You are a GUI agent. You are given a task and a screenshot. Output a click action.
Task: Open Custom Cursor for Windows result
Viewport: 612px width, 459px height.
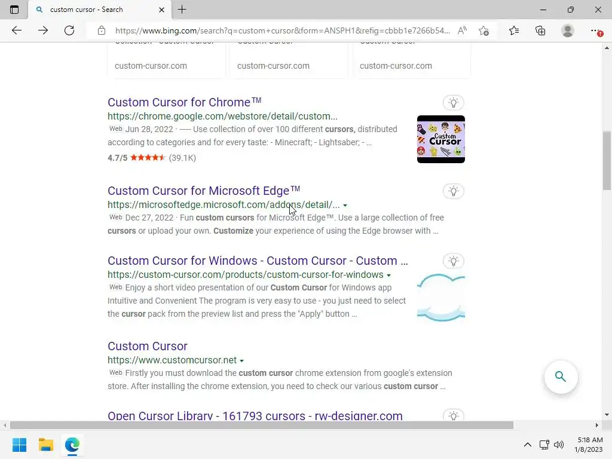coord(258,261)
